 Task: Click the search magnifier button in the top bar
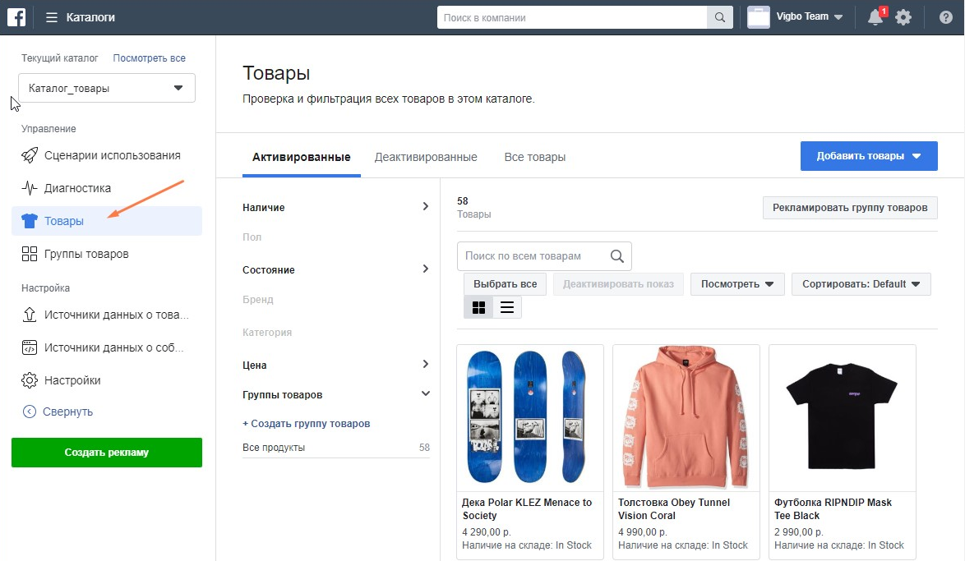click(719, 17)
